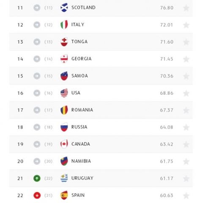Open the SAMOA team link

[80, 76]
